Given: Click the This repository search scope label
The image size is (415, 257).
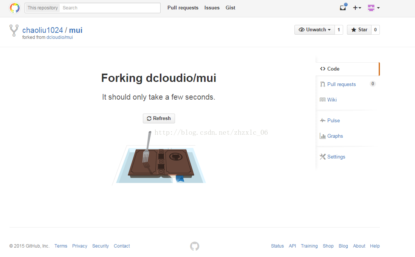Looking at the screenshot, I should [43, 8].
